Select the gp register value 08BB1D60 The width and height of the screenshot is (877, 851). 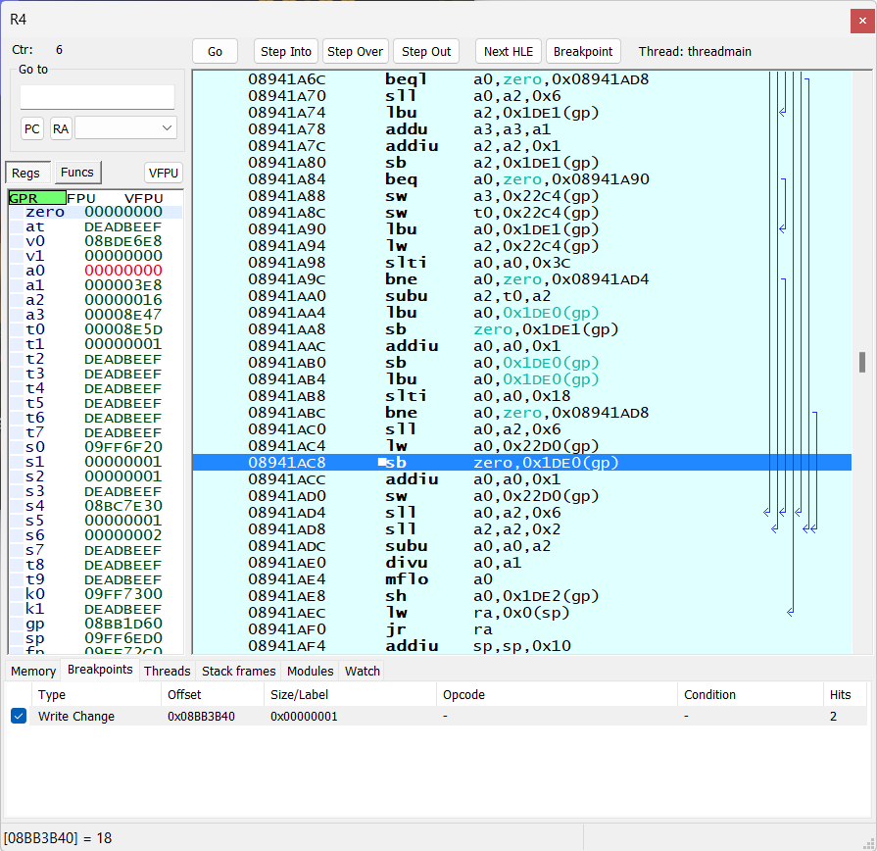[x=123, y=624]
